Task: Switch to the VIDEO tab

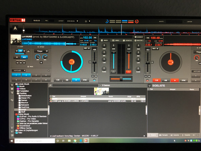Action: [x=116, y=41]
